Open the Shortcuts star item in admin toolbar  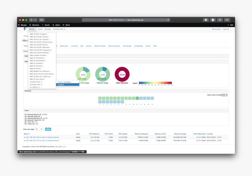tap(34, 25)
